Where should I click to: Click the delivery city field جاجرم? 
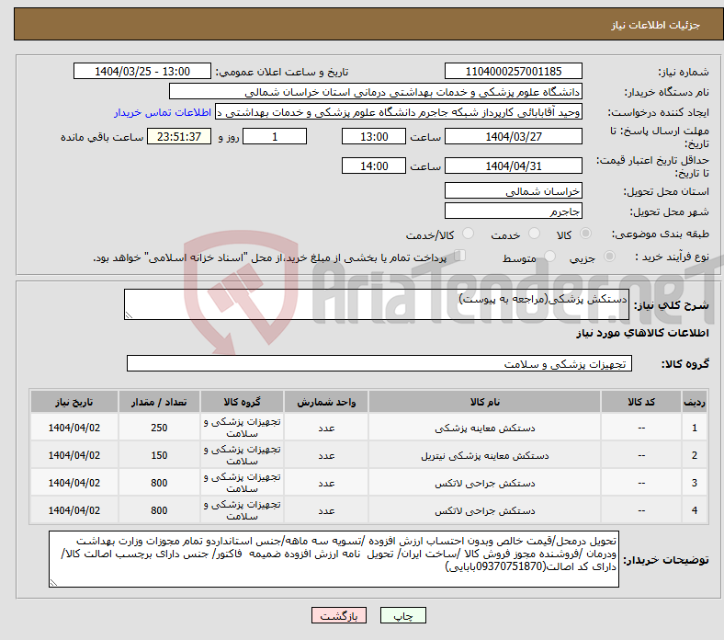(513, 211)
